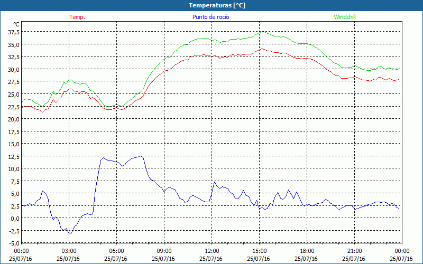This screenshot has height=264, width=423.
Task: Click the 15,0 y-axis value
Action: (x=14, y=144)
